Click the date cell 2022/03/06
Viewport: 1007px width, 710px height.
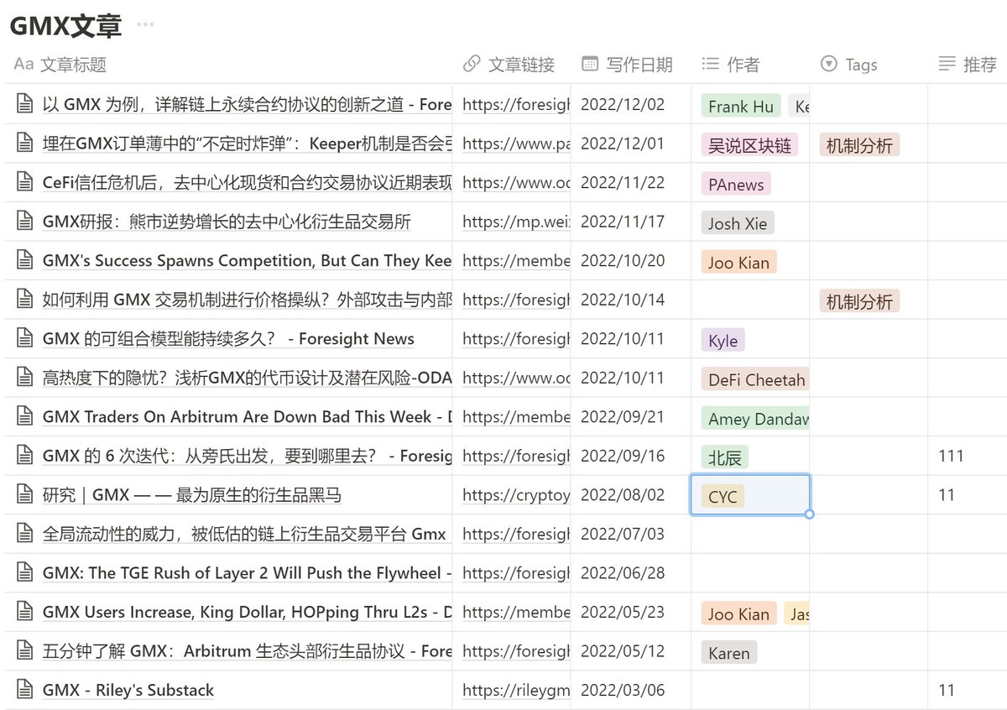[631, 691]
